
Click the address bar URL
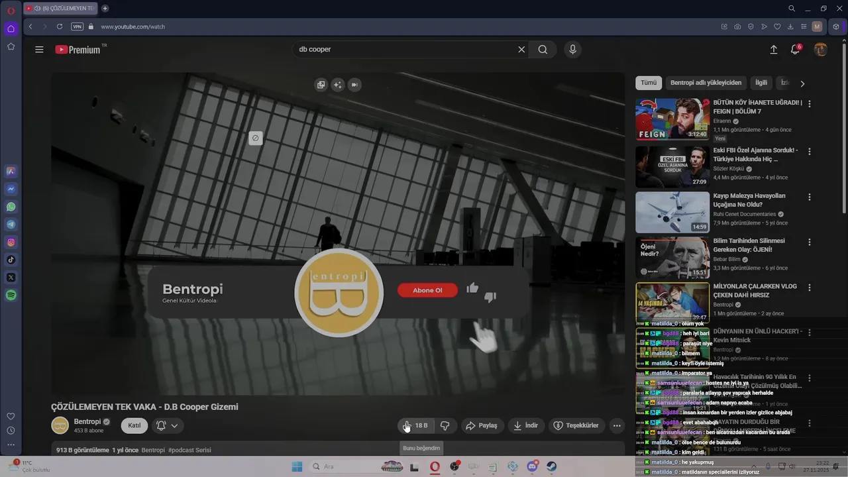[x=132, y=26]
